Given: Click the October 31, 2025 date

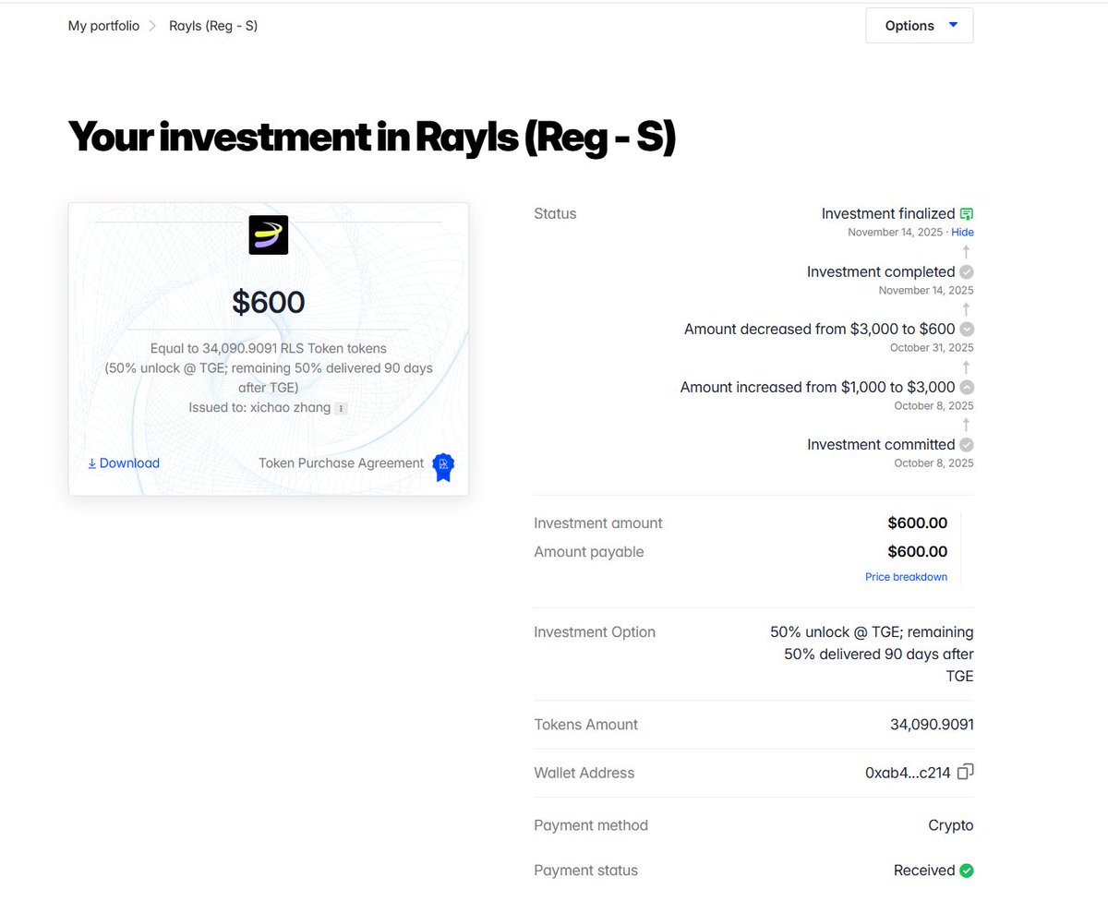Looking at the screenshot, I should click(x=932, y=348).
